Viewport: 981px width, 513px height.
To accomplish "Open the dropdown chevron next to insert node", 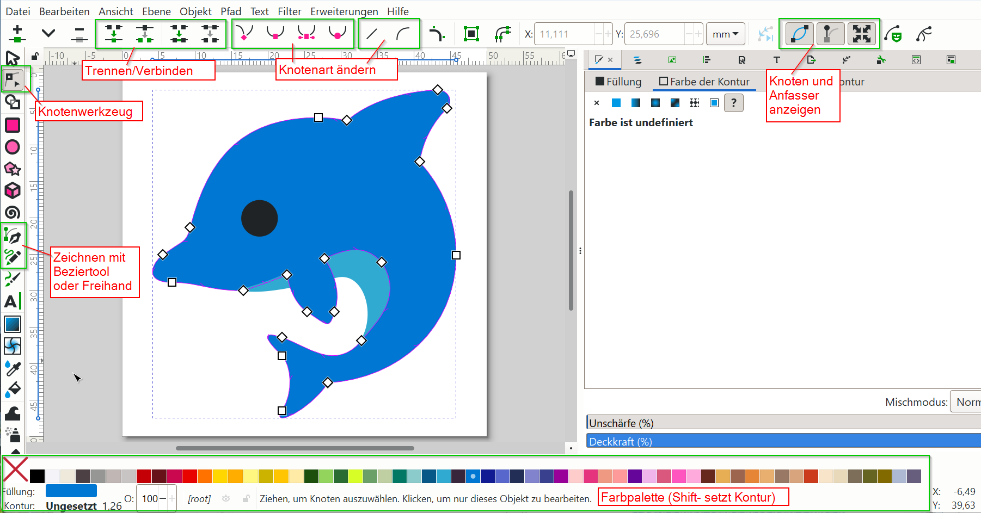I will (48, 34).
